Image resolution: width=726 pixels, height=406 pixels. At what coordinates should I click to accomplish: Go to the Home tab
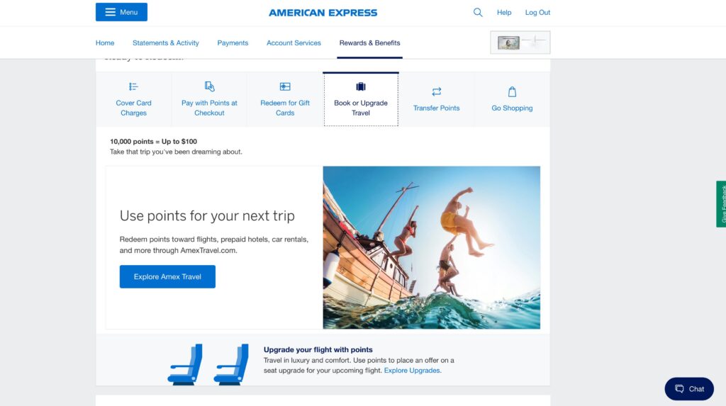pos(105,43)
